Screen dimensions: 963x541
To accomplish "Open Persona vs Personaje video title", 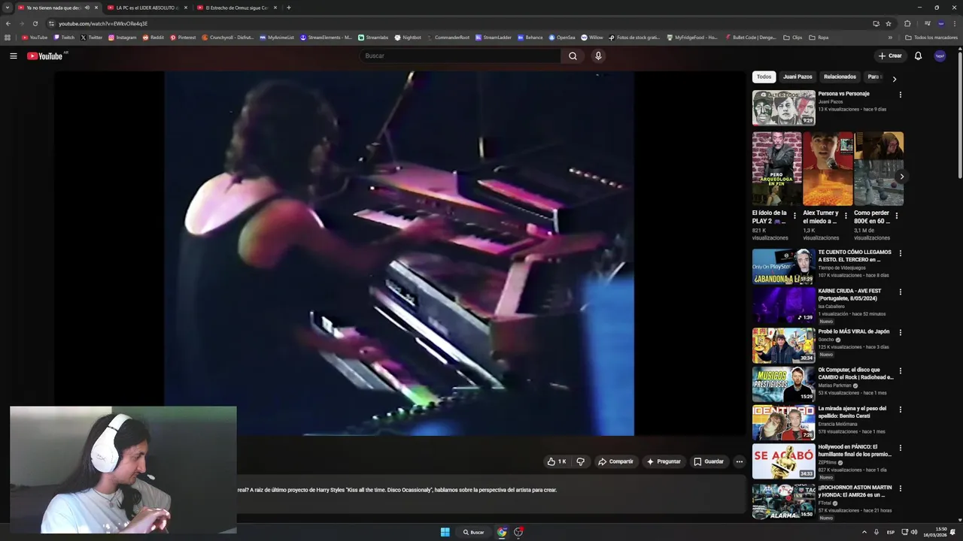I will tap(843, 94).
